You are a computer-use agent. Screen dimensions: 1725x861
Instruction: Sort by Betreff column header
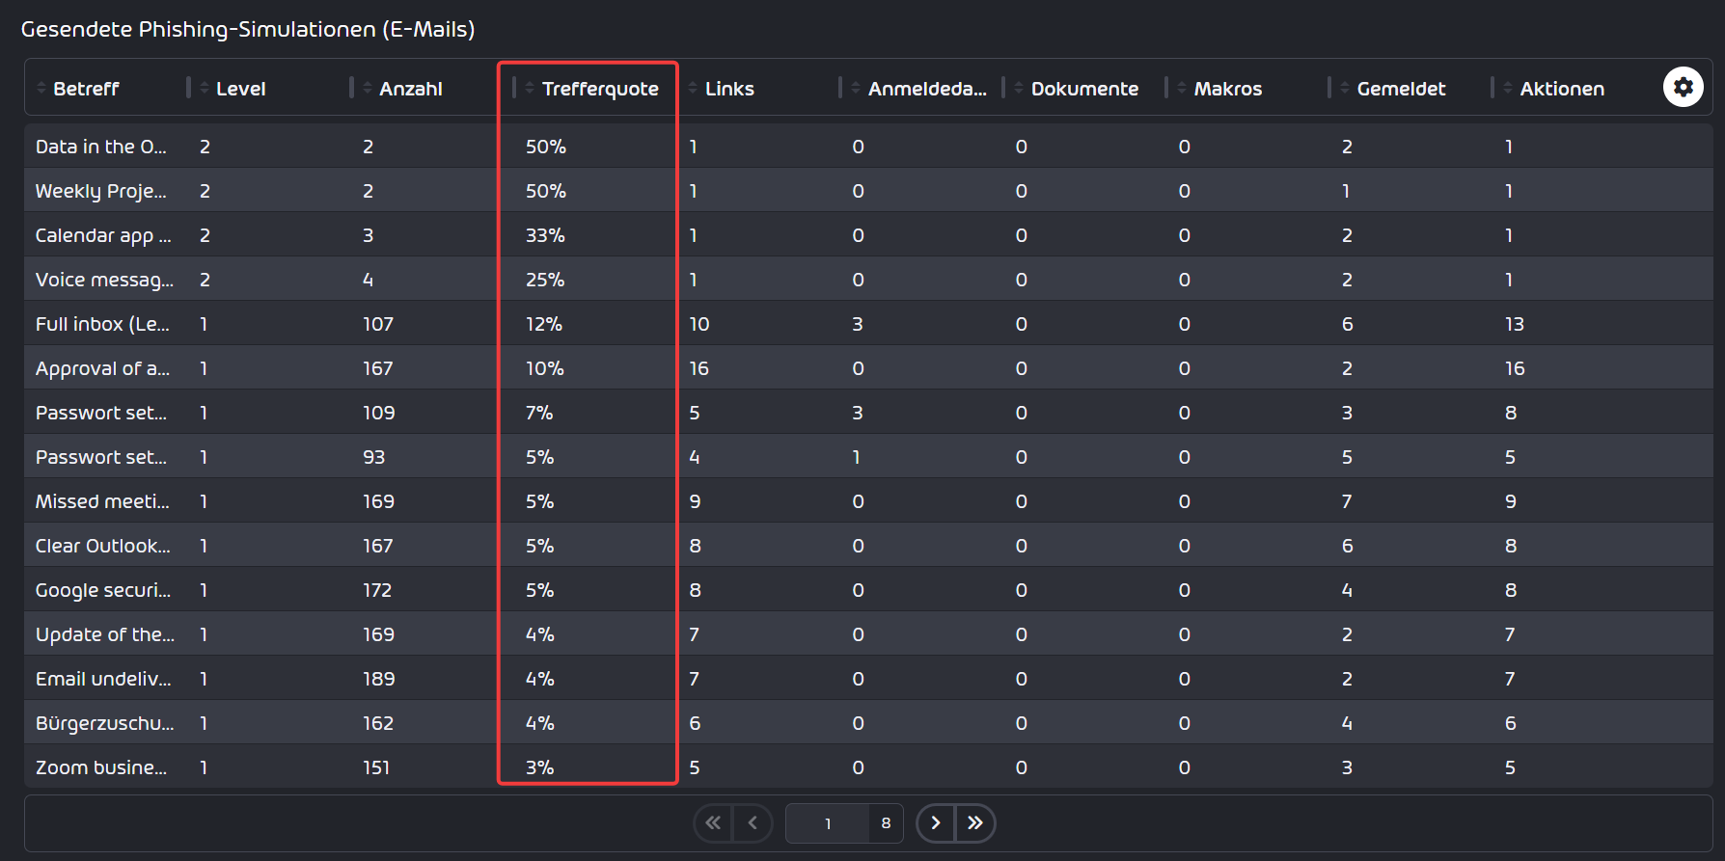coord(86,89)
